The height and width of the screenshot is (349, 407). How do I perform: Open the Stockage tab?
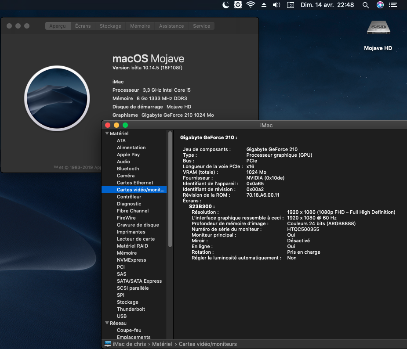coord(110,26)
